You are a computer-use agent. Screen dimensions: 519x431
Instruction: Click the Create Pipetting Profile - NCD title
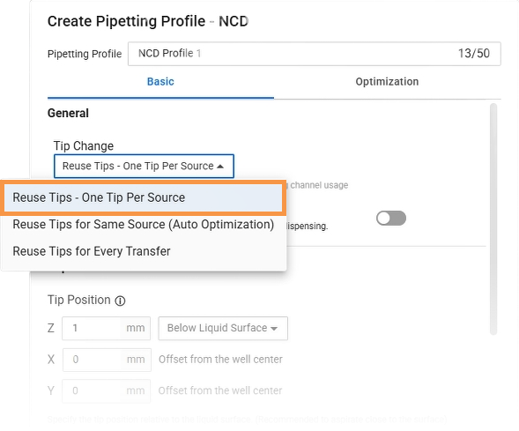click(x=148, y=21)
